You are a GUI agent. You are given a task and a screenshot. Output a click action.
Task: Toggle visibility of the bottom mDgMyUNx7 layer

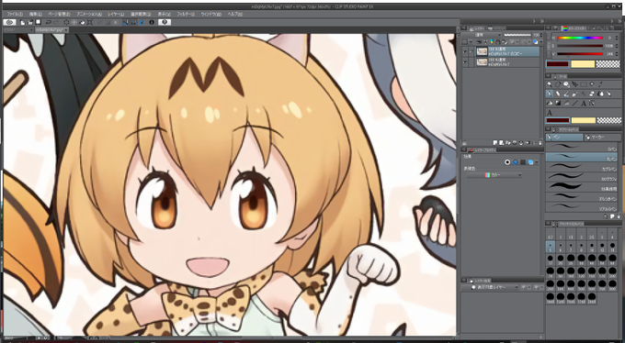click(x=465, y=62)
